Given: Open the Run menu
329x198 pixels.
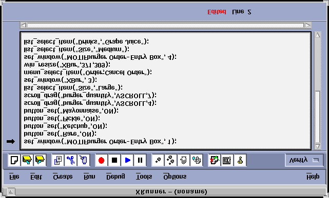Looking at the screenshot, I should coord(89,177).
